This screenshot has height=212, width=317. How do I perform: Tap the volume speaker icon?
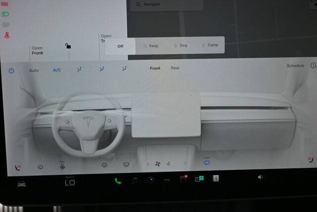(260, 177)
